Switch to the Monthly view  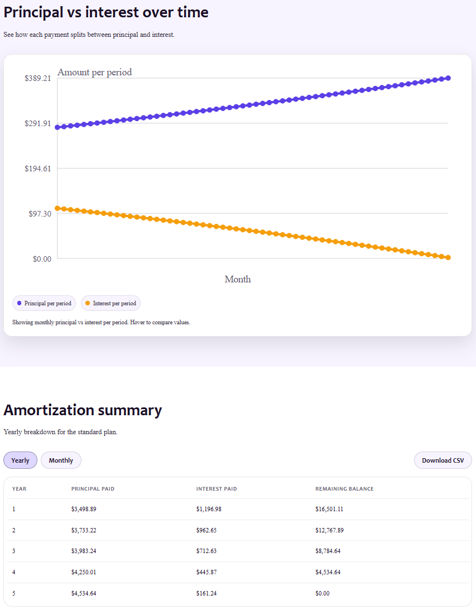click(x=61, y=460)
